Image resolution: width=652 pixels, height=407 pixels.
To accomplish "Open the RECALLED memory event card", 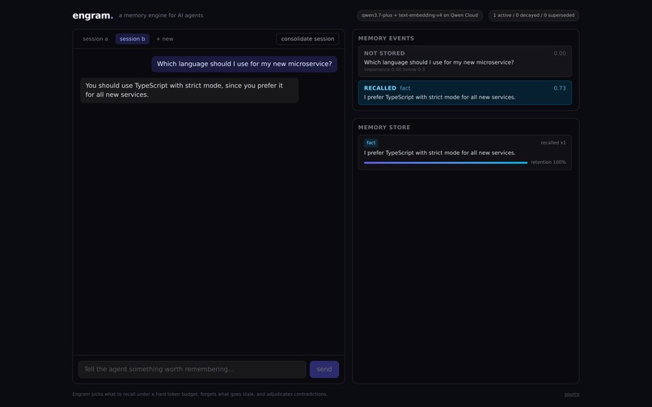I will [465, 93].
